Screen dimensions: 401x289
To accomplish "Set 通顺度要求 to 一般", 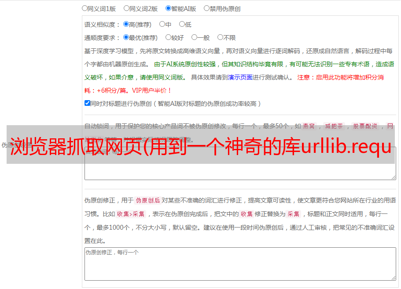I will [x=194, y=37].
